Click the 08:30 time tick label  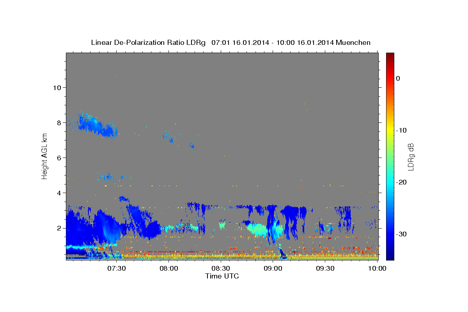[221, 269]
